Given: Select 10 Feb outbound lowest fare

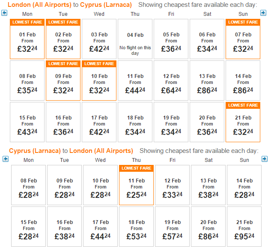Looking at the screenshot, I should point(99,81).
